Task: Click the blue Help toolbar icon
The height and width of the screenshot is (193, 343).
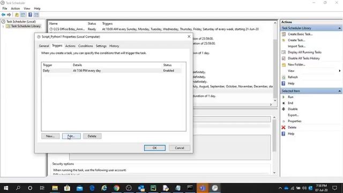Action: (30, 14)
